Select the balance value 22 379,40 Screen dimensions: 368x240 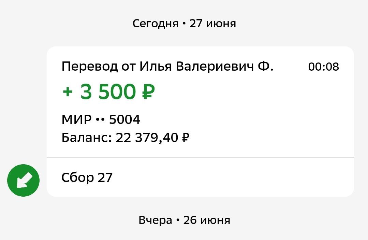(x=147, y=138)
